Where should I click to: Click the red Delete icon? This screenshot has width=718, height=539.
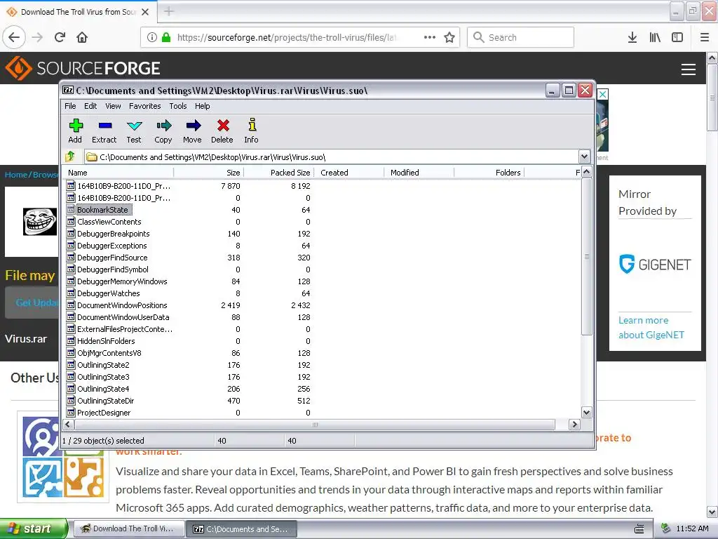222,131
